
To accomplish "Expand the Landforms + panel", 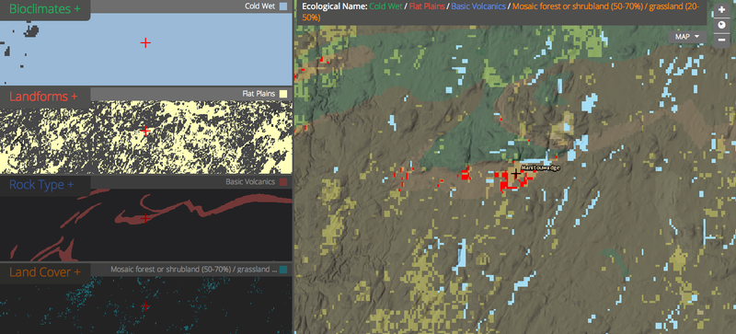I will tap(43, 97).
